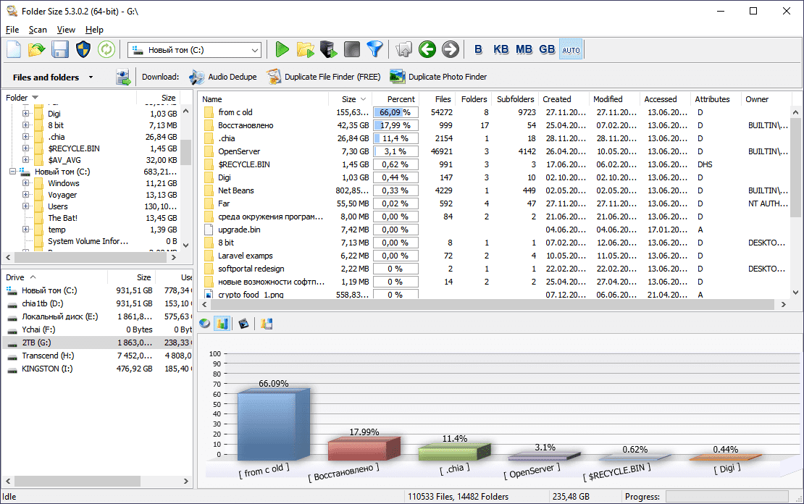Viewport: 804px width, 504px height.
Task: Open Files and folders view dropdown
Action: tap(54, 77)
